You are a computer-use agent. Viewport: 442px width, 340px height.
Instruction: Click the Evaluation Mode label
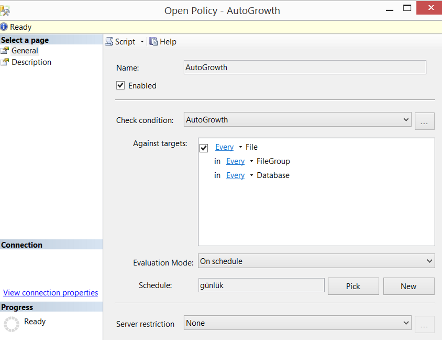(x=163, y=263)
